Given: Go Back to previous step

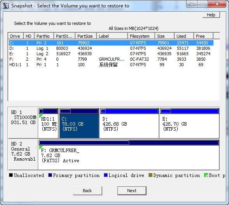Looking at the screenshot, I should coord(87,191).
